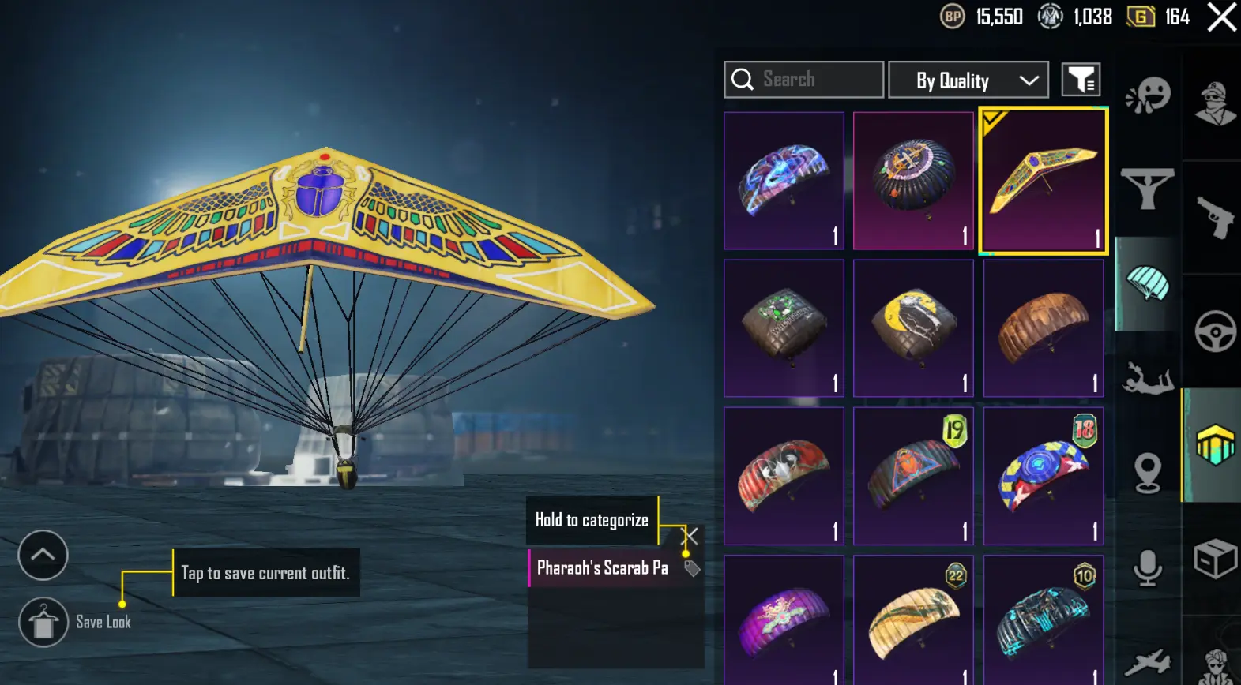
Task: Select the character avatar category icon
Action: (1215, 103)
